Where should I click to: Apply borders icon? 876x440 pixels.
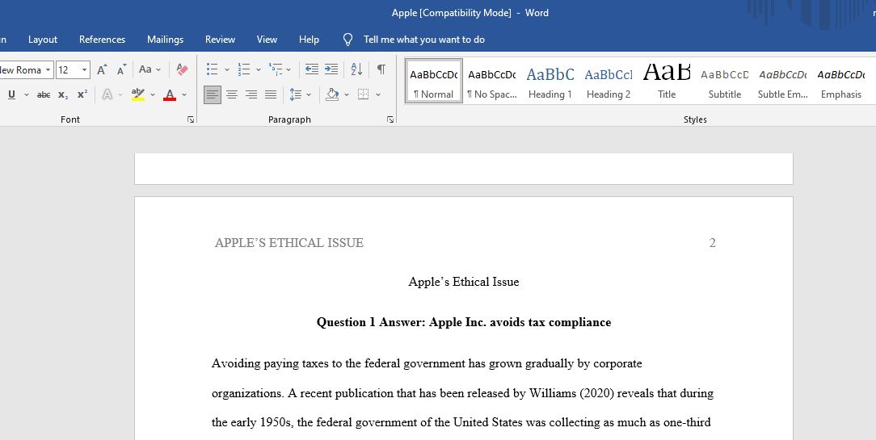(x=364, y=95)
